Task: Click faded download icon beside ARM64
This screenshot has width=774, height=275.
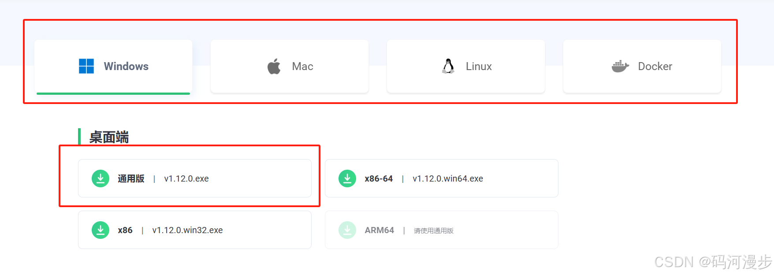Action: 347,230
